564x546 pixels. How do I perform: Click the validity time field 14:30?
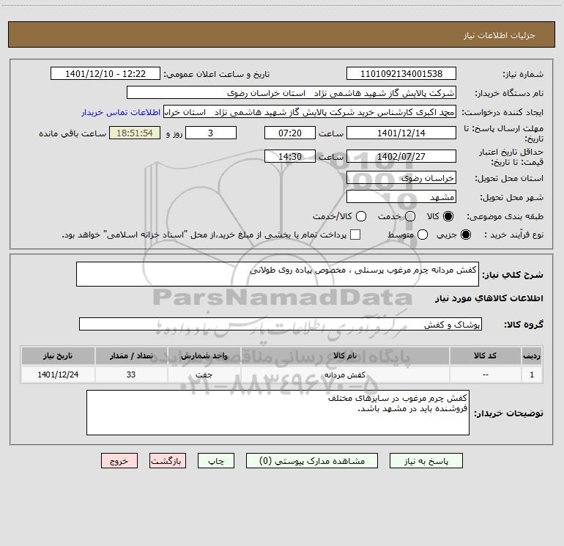pos(290,156)
